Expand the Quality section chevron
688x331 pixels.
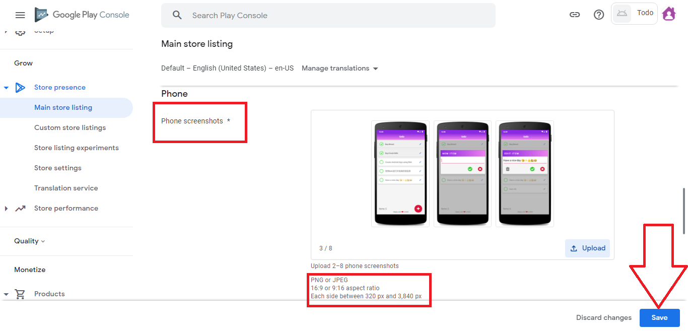pyautogui.click(x=43, y=241)
